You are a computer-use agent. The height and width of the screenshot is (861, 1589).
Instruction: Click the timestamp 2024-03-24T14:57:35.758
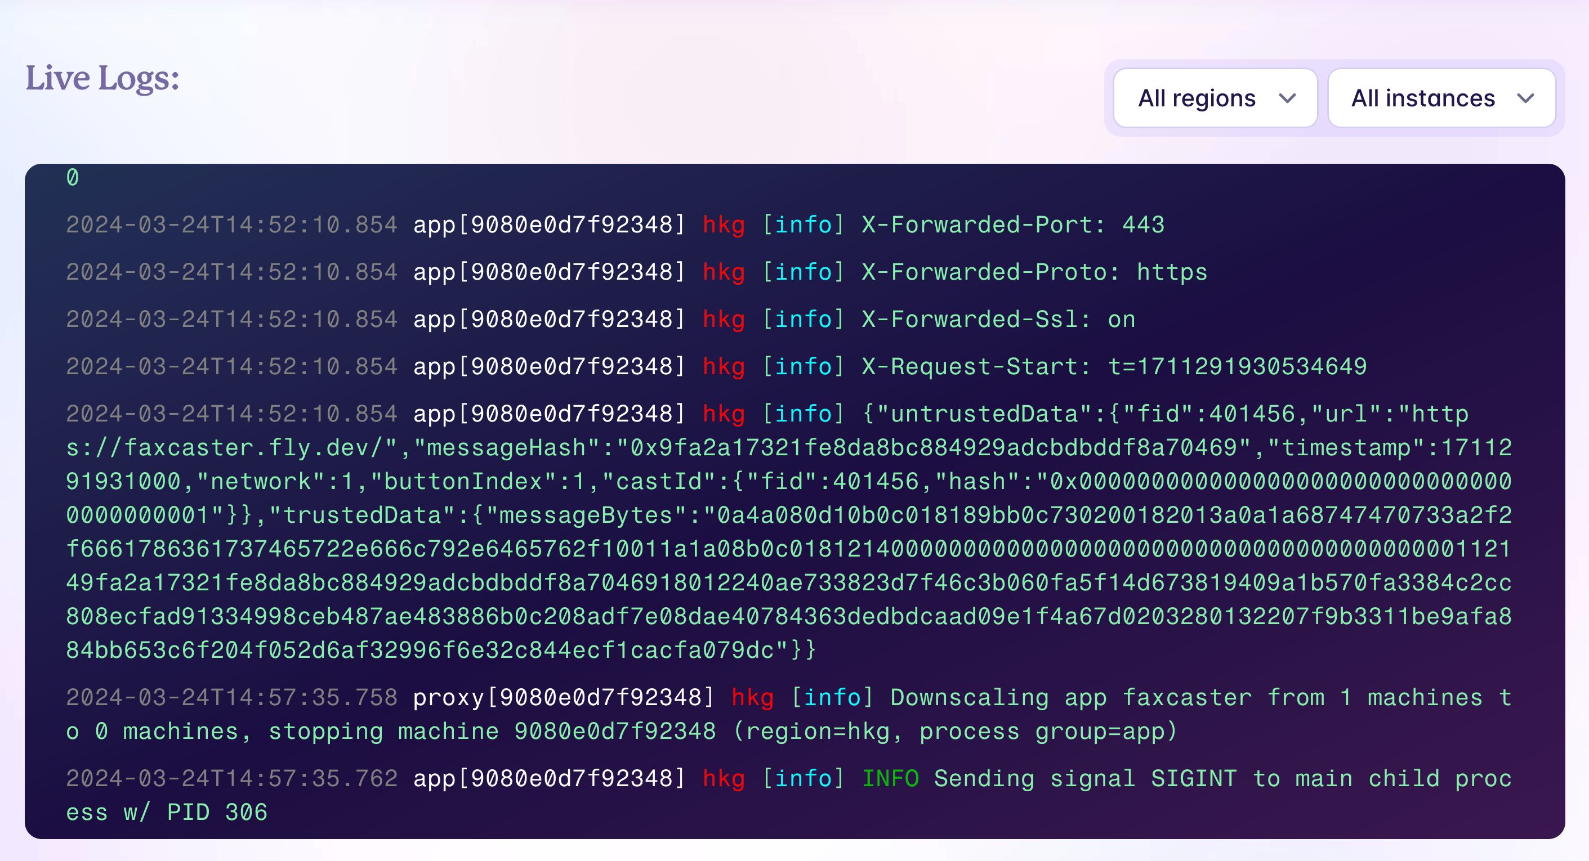(232, 698)
